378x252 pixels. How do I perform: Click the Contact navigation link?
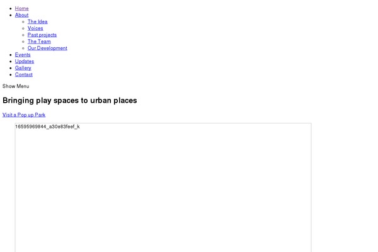coord(24,74)
